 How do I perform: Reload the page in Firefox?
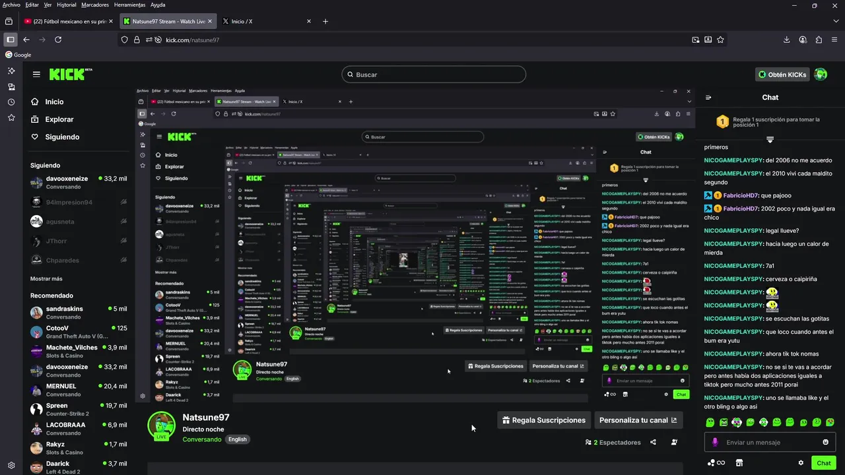click(58, 40)
